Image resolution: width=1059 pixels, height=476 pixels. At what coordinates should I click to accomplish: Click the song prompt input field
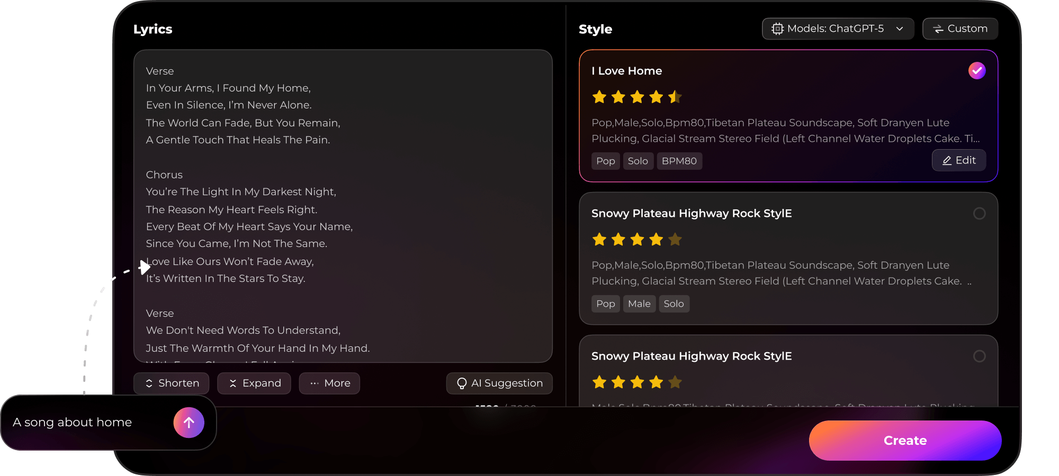tap(87, 423)
